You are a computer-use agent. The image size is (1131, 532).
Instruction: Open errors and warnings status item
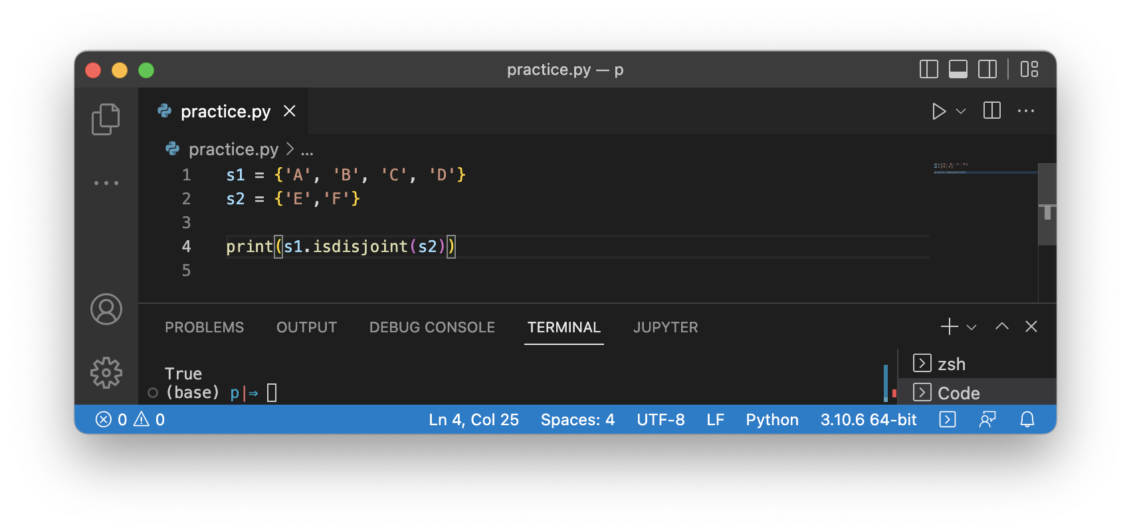(130, 419)
